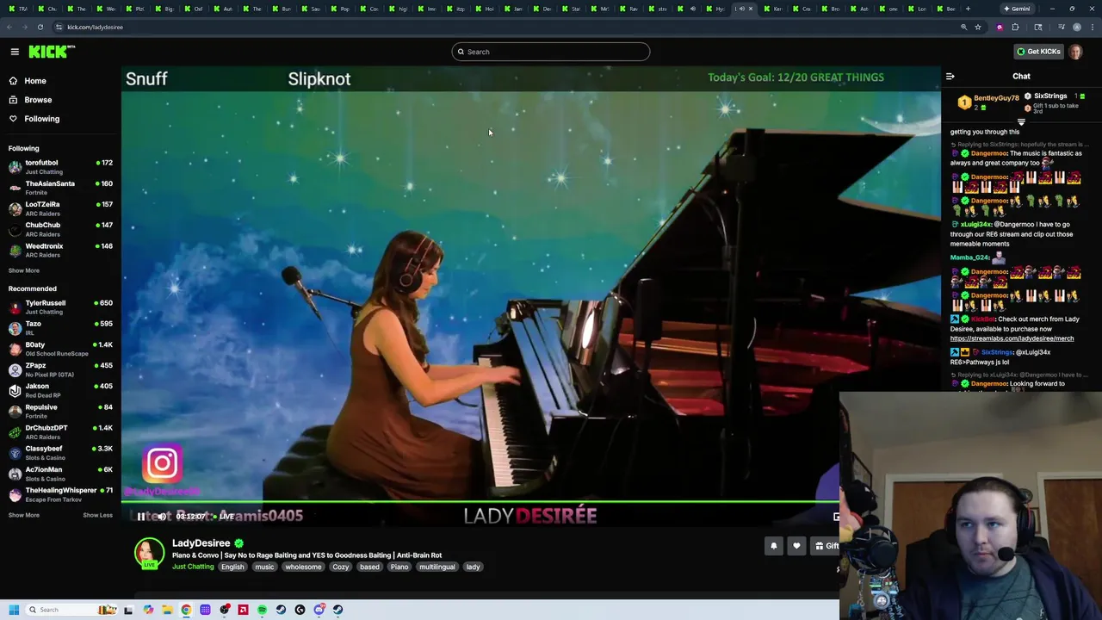Bookmark this page with star icon
Image resolution: width=1102 pixels, height=620 pixels.
(x=978, y=27)
